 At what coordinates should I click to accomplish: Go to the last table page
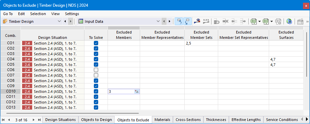click(x=39, y=120)
